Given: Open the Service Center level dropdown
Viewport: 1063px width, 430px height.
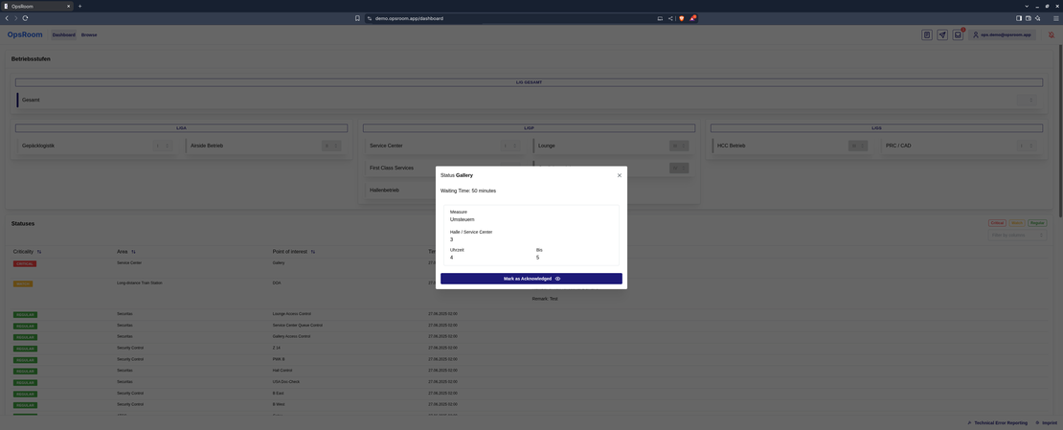Looking at the screenshot, I should 511,146.
